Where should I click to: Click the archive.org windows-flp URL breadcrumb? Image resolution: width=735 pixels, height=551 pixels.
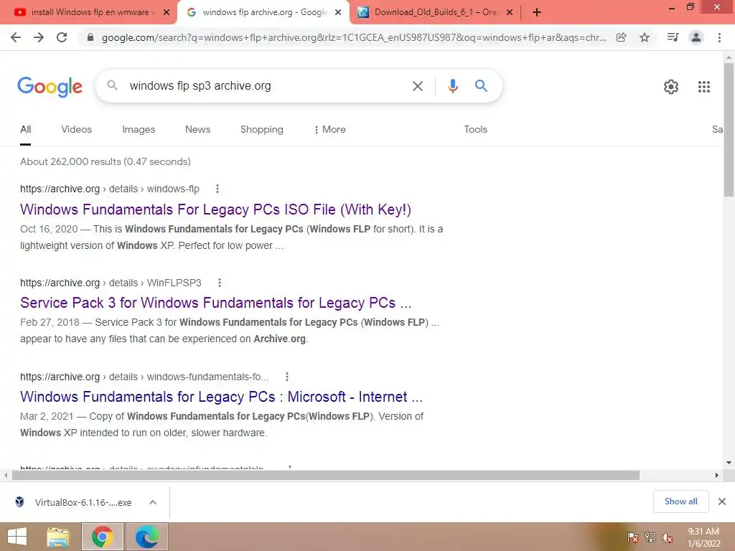(x=110, y=189)
